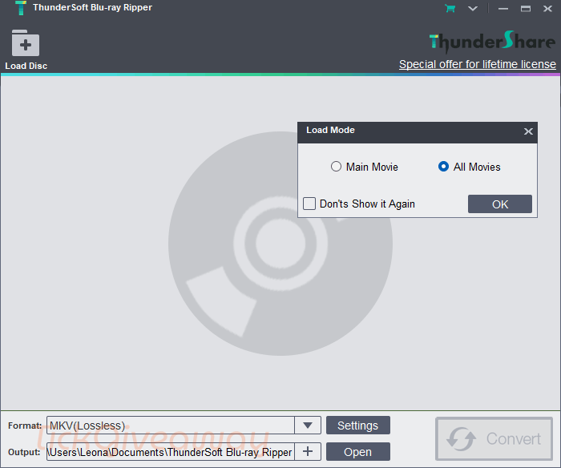
Task: Click the Output path field
Action: coord(171,452)
